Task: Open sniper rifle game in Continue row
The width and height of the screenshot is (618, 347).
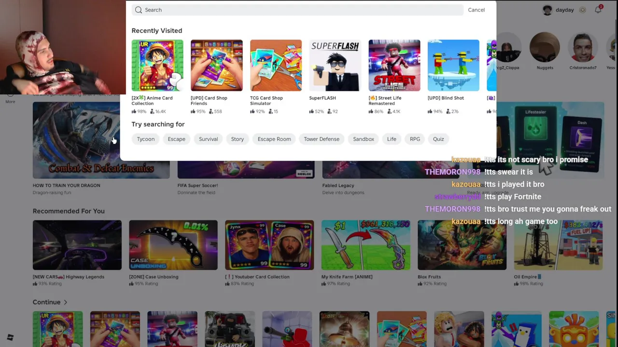Action: tap(287, 329)
